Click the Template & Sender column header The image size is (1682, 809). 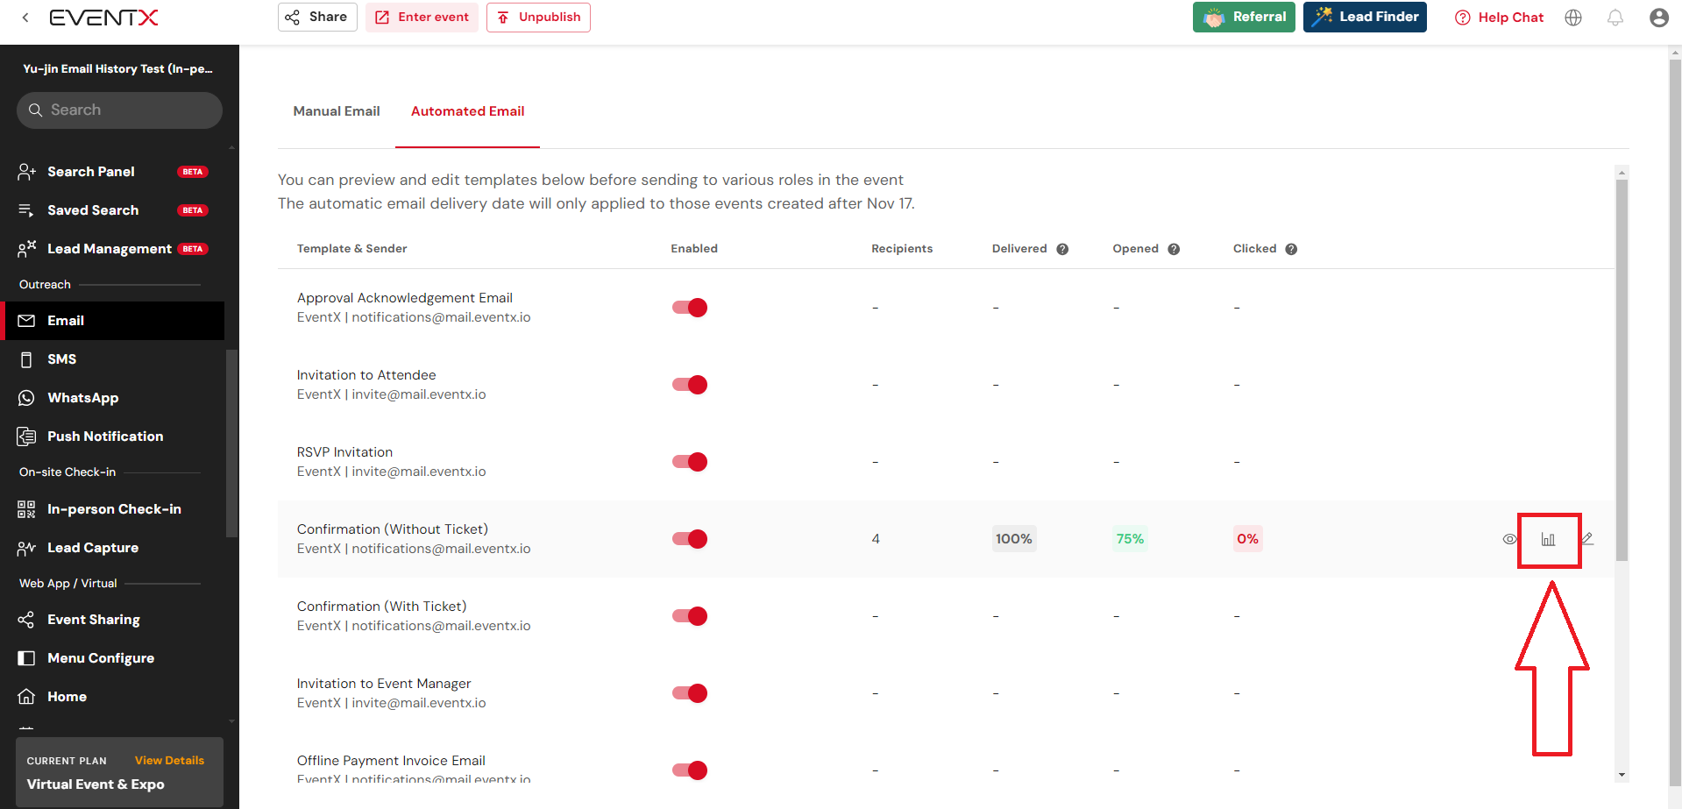click(x=352, y=249)
